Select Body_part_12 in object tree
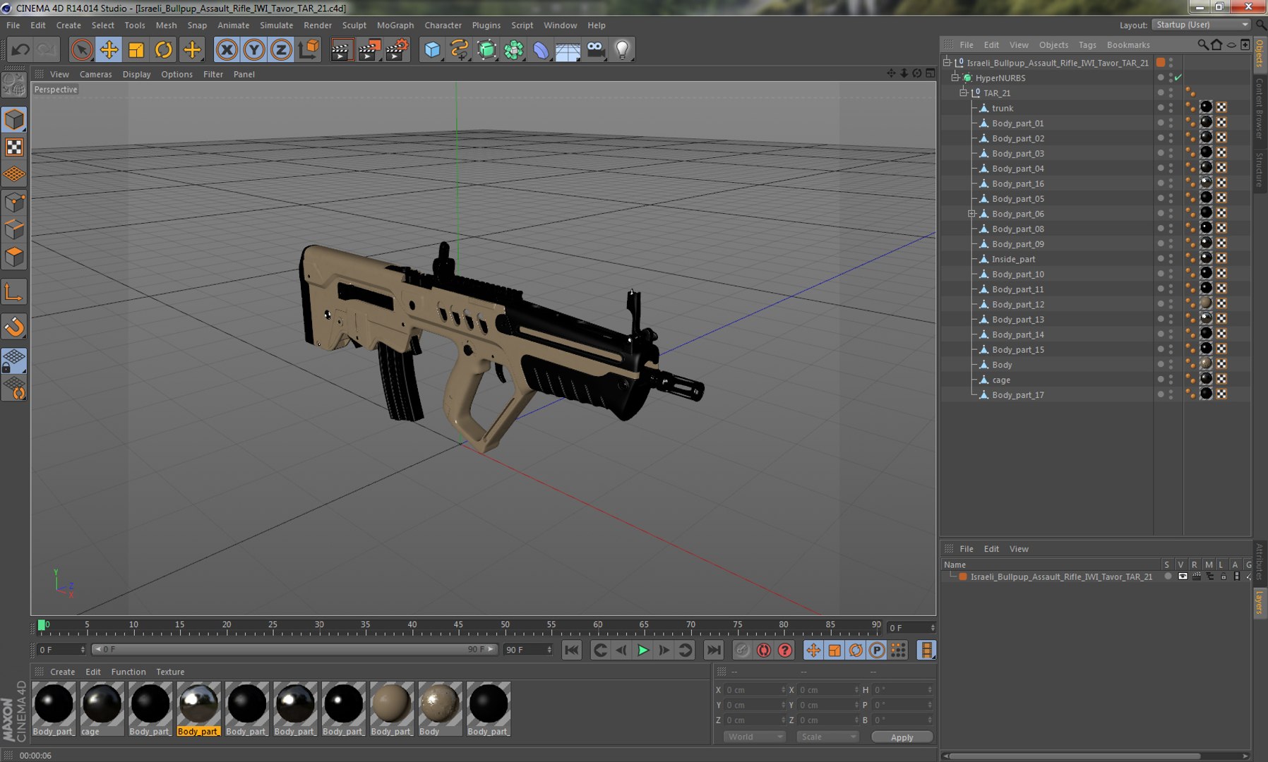Screen dimensions: 1268x762 [1017, 304]
